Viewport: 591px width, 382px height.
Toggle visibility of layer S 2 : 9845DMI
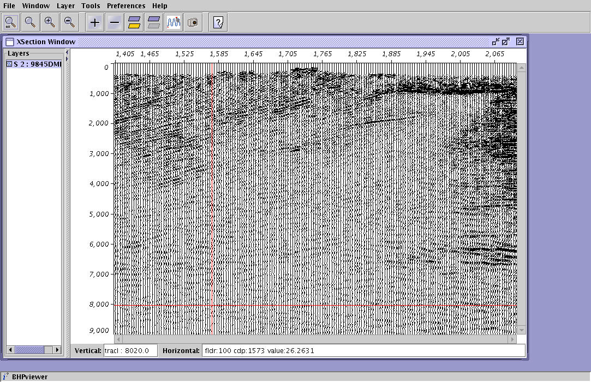pos(9,64)
